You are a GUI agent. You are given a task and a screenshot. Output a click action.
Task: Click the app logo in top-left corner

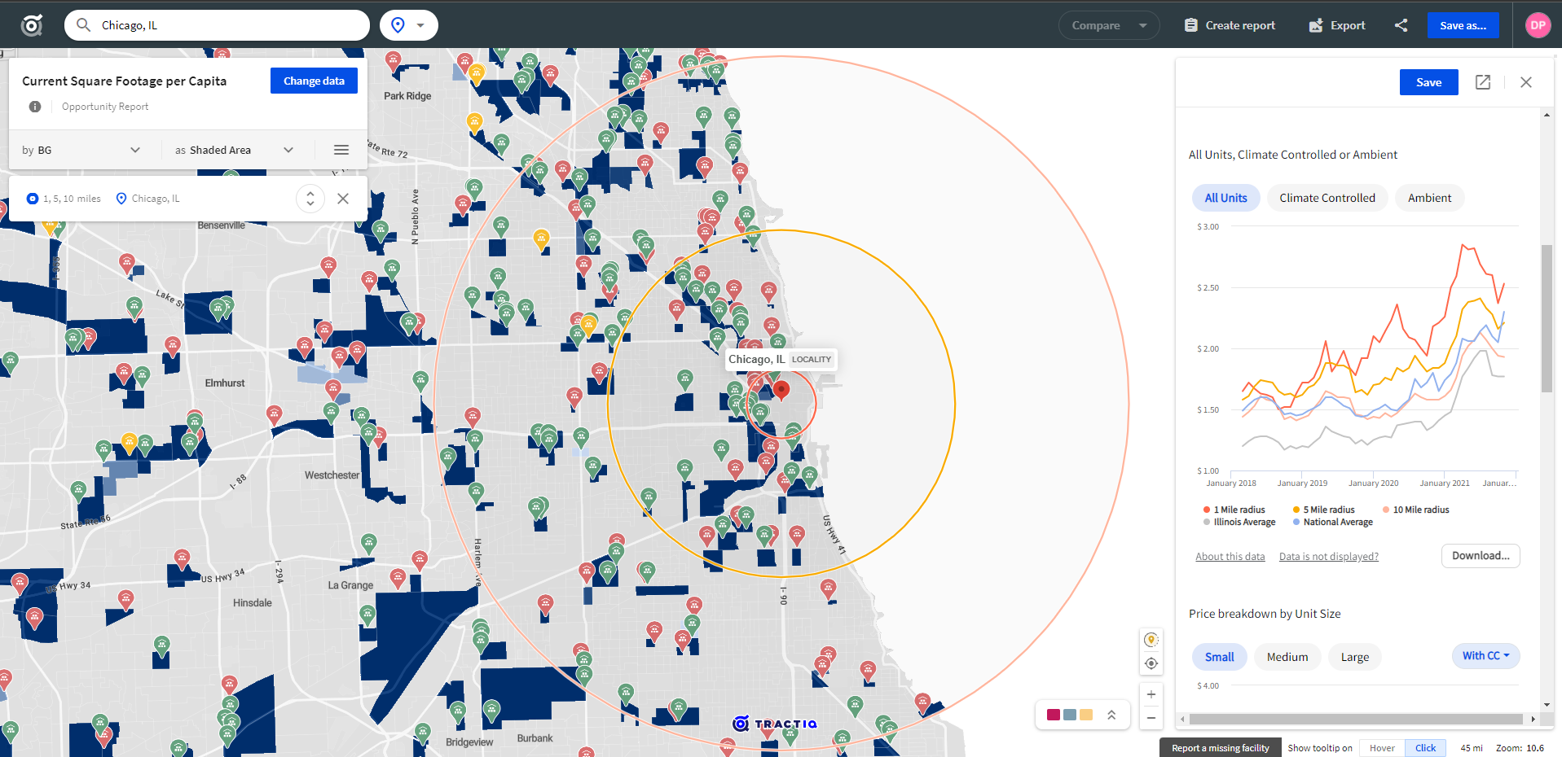pyautogui.click(x=32, y=25)
